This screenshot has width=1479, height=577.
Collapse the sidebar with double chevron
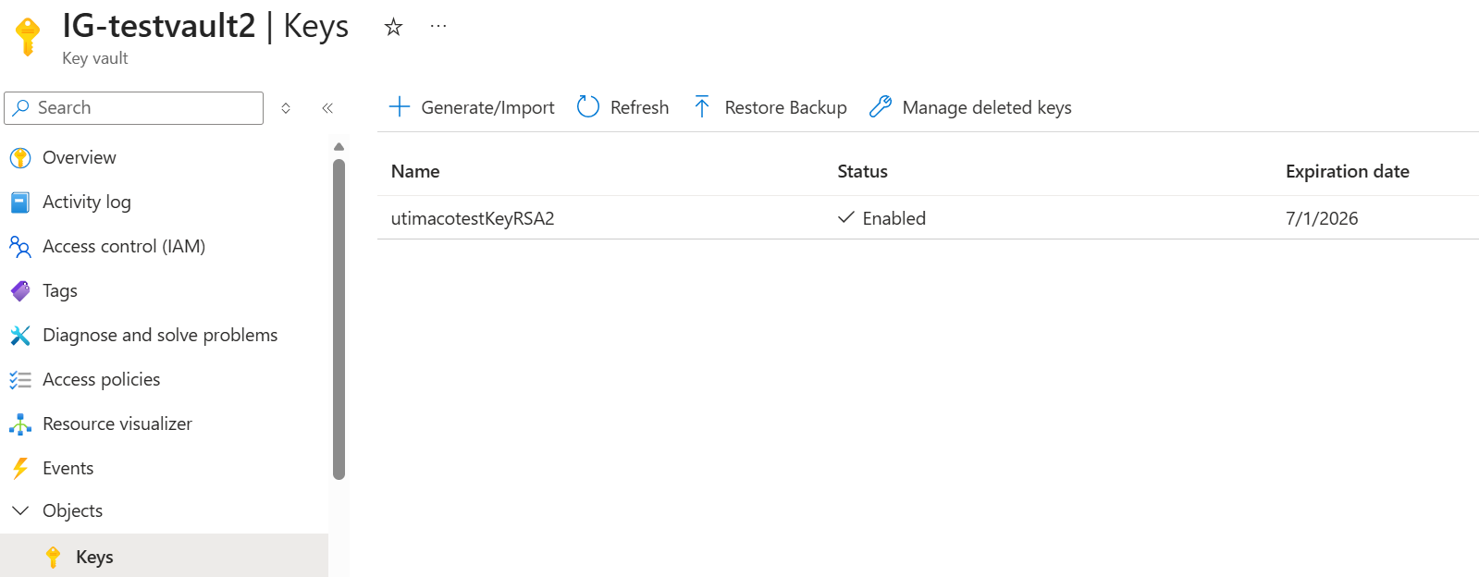(x=327, y=108)
